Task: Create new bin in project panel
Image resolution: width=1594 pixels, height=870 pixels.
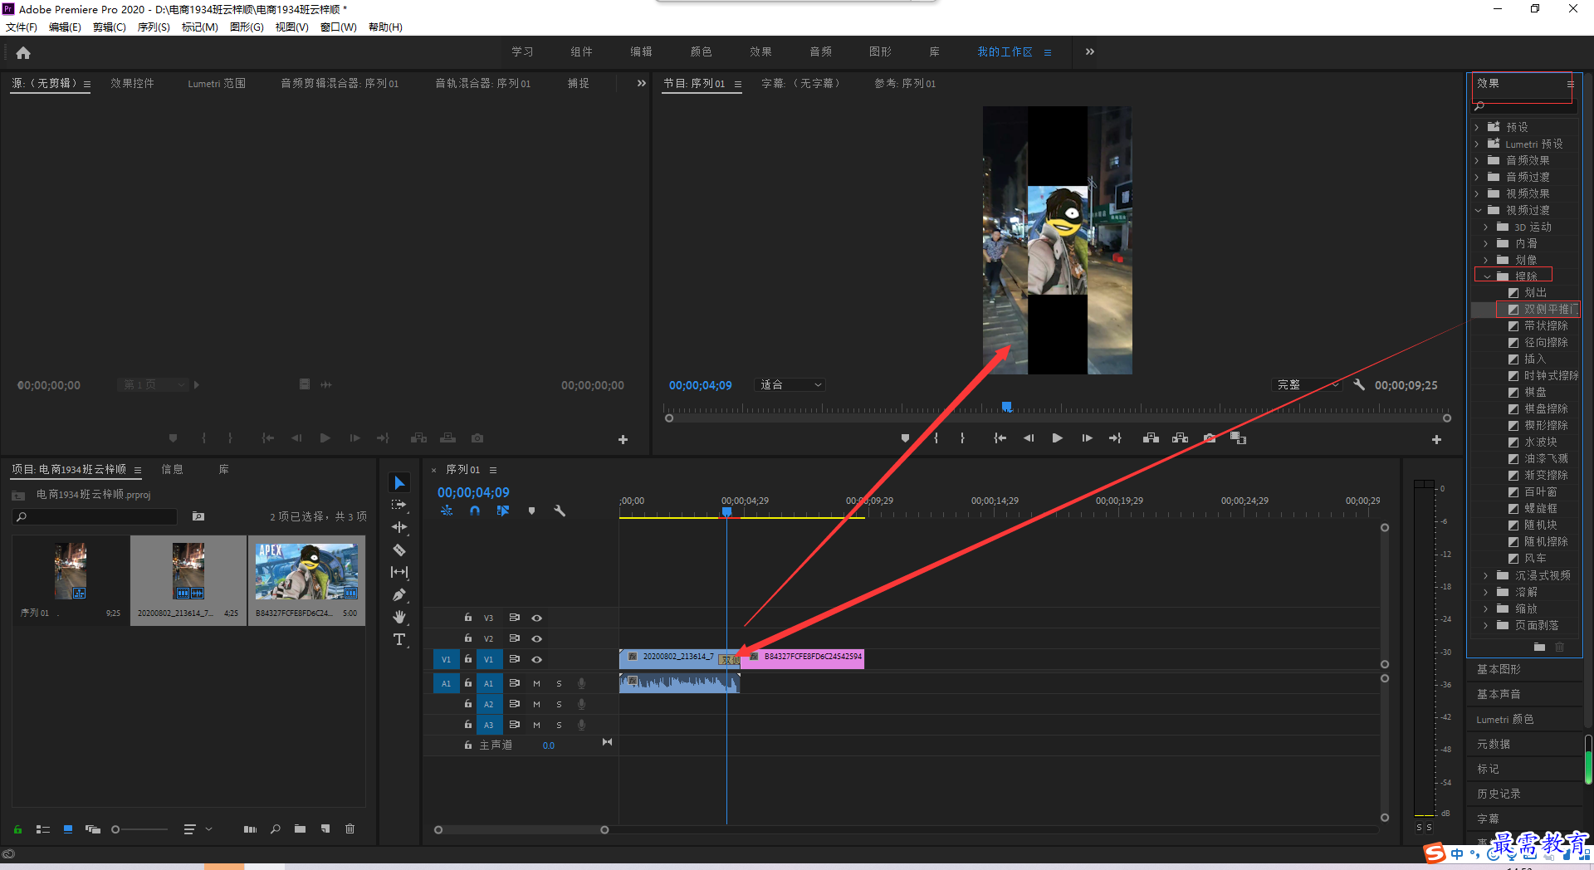Action: coord(300,828)
